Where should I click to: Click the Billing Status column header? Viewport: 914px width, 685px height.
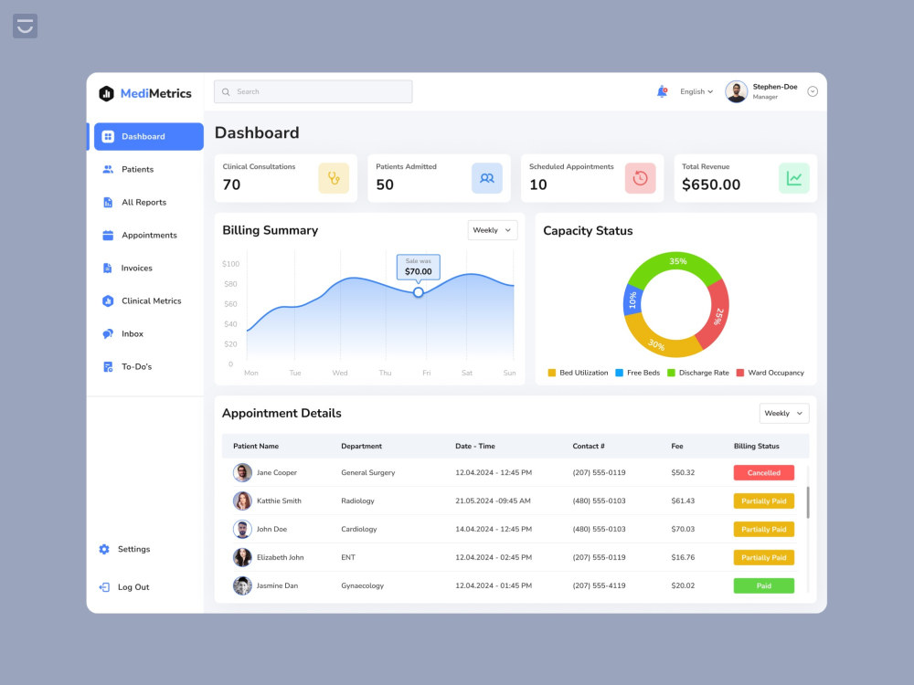(756, 447)
